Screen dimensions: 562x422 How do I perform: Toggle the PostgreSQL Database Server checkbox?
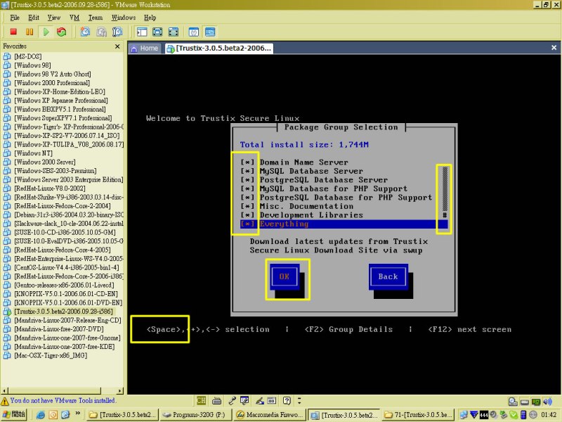click(x=247, y=180)
